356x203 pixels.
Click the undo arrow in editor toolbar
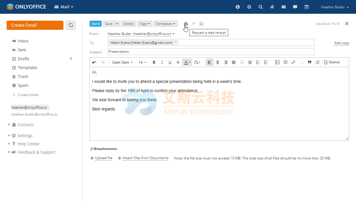click(94, 62)
